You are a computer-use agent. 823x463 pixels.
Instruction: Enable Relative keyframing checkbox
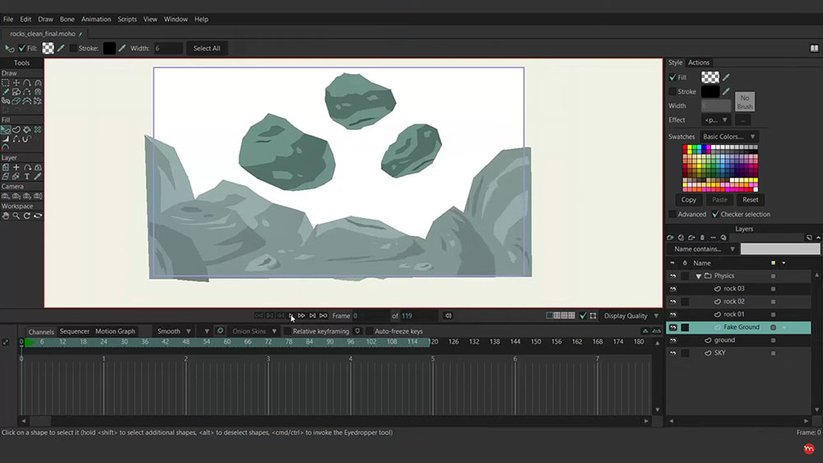pyautogui.click(x=287, y=331)
